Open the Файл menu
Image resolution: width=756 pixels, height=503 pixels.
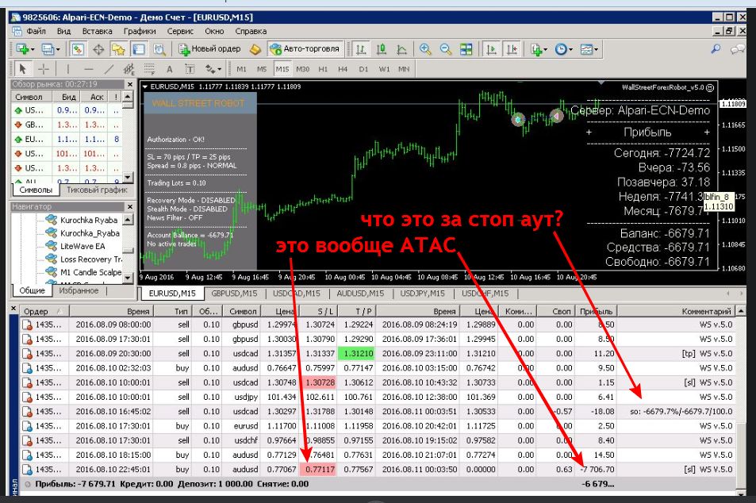point(36,32)
